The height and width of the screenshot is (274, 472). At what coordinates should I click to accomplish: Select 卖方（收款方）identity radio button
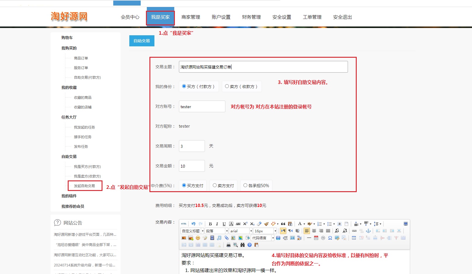[227, 86]
